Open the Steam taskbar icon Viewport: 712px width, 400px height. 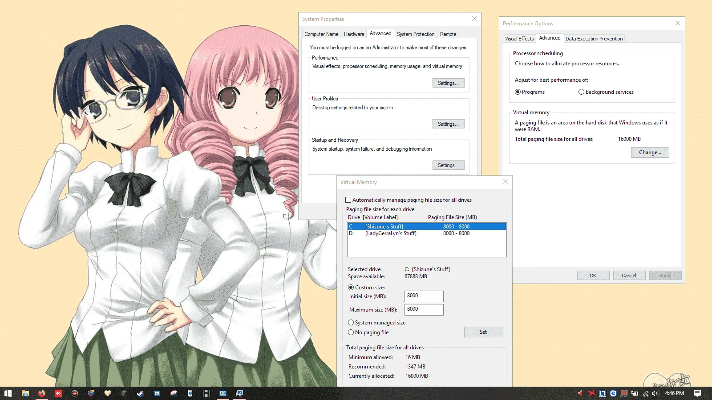(x=140, y=393)
